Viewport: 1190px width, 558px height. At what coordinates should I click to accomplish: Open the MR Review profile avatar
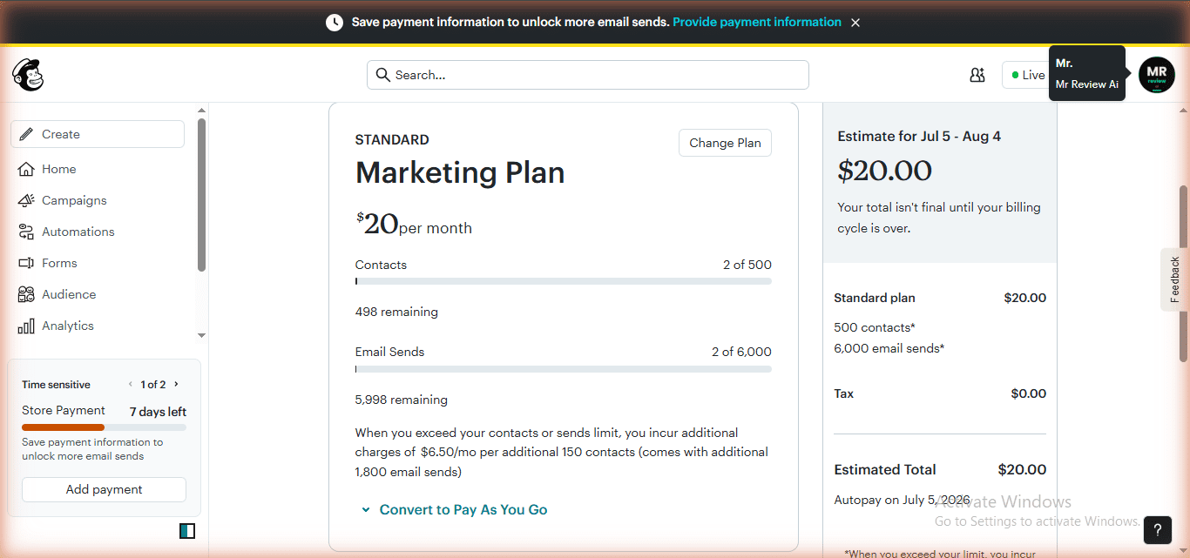1157,75
